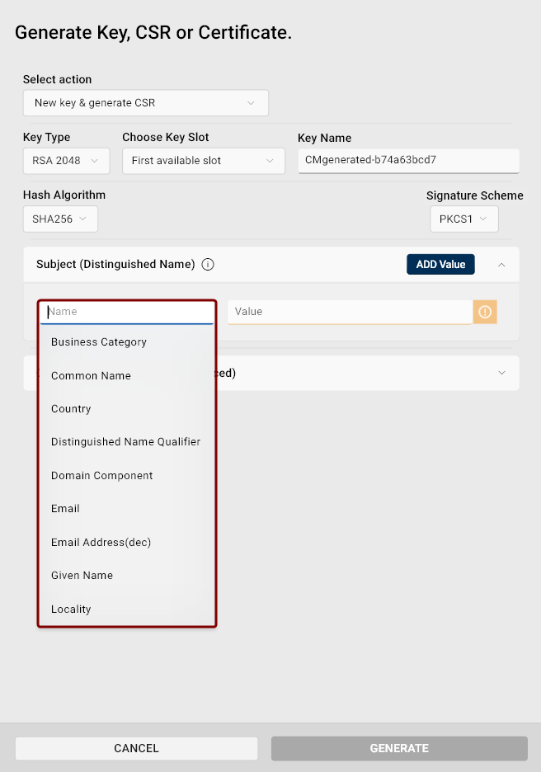Click the CANCEL button

136,748
